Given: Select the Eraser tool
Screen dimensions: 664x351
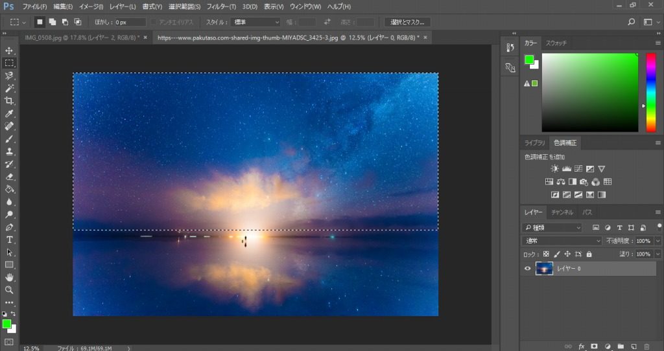Looking at the screenshot, I should [9, 177].
